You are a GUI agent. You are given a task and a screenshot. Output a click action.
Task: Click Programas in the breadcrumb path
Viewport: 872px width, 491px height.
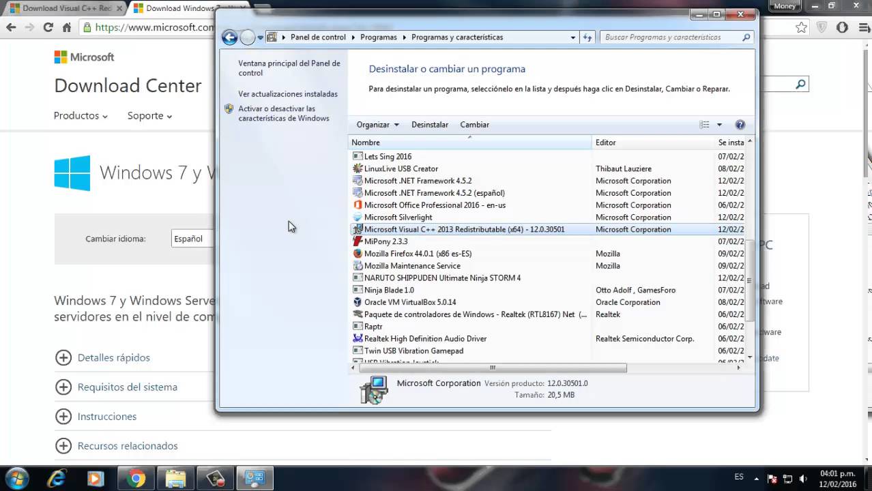point(379,38)
